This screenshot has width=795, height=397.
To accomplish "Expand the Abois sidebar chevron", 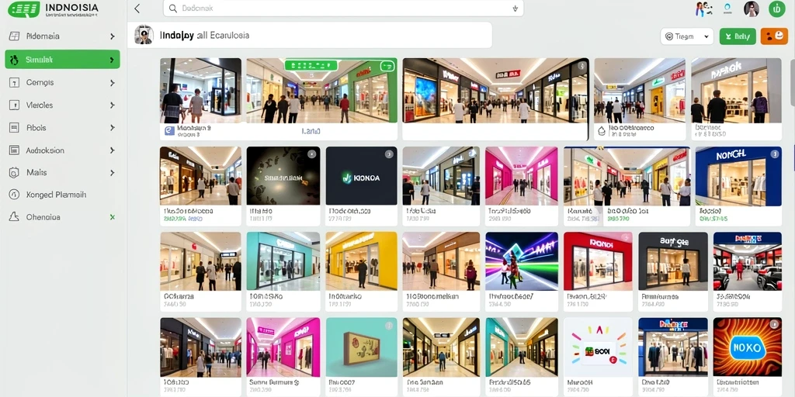I will click(112, 128).
